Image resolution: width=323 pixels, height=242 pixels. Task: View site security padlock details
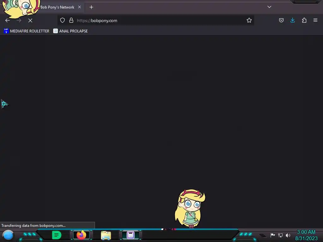point(71,20)
